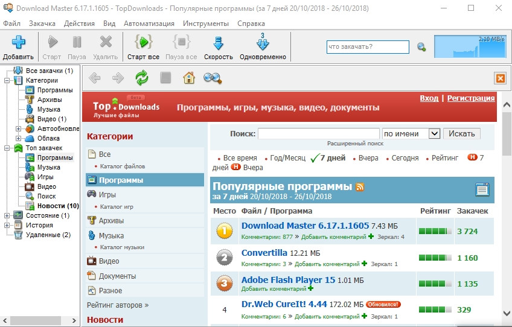Select Все закачки (1) in the tree
Image resolution: width=512 pixels, height=327 pixels.
pos(50,71)
